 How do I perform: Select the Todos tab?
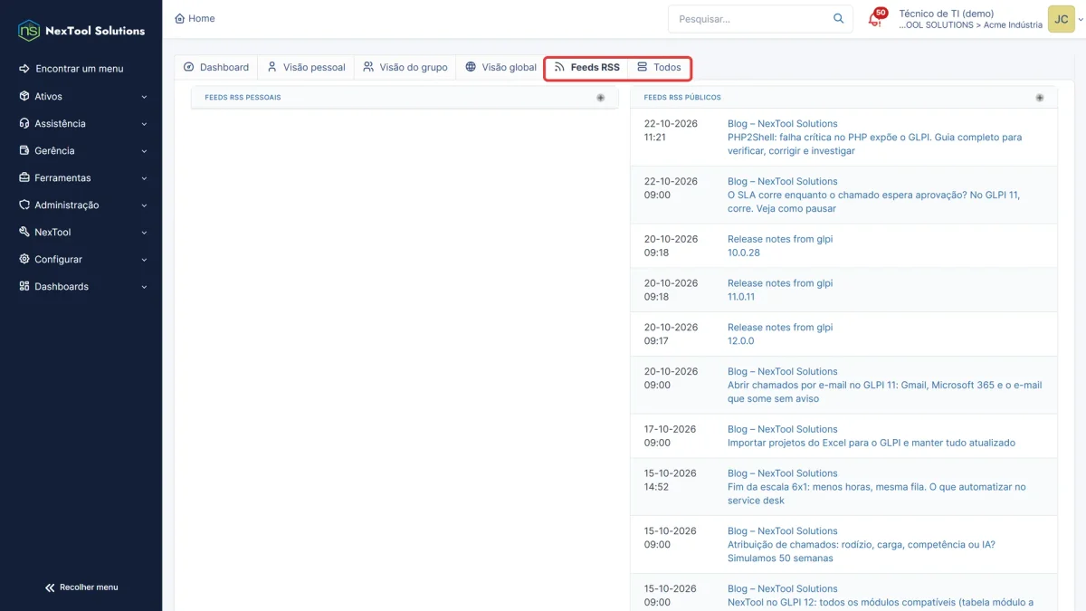[x=659, y=67]
